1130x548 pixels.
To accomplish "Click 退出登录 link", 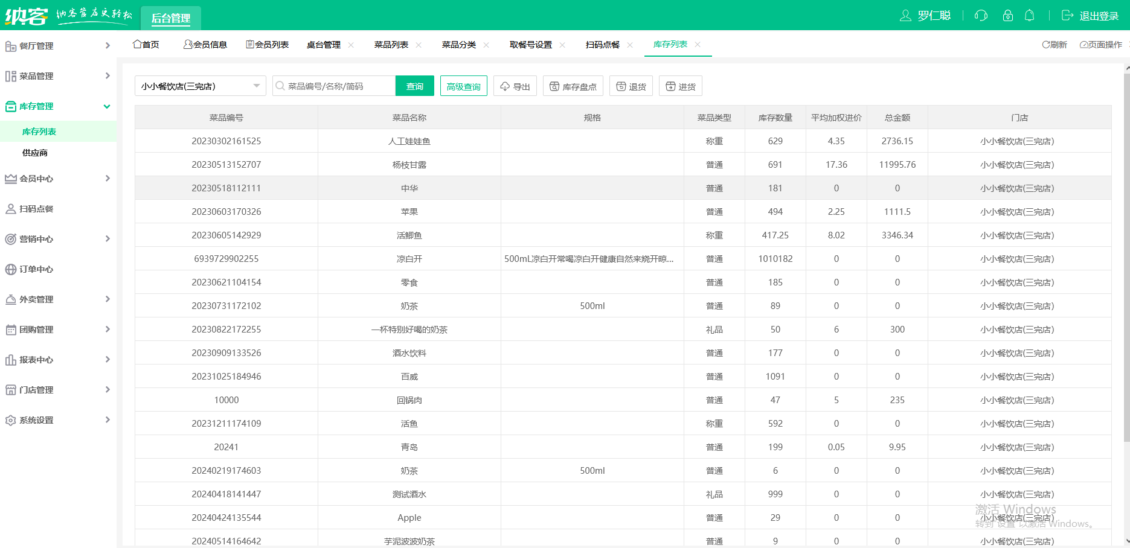I will (1091, 16).
